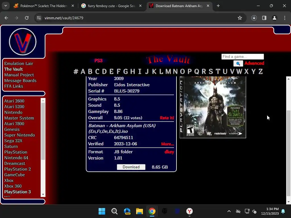The height and width of the screenshot is (218, 291).
Task: Open The Vault menu link
Action: pos(14,69)
